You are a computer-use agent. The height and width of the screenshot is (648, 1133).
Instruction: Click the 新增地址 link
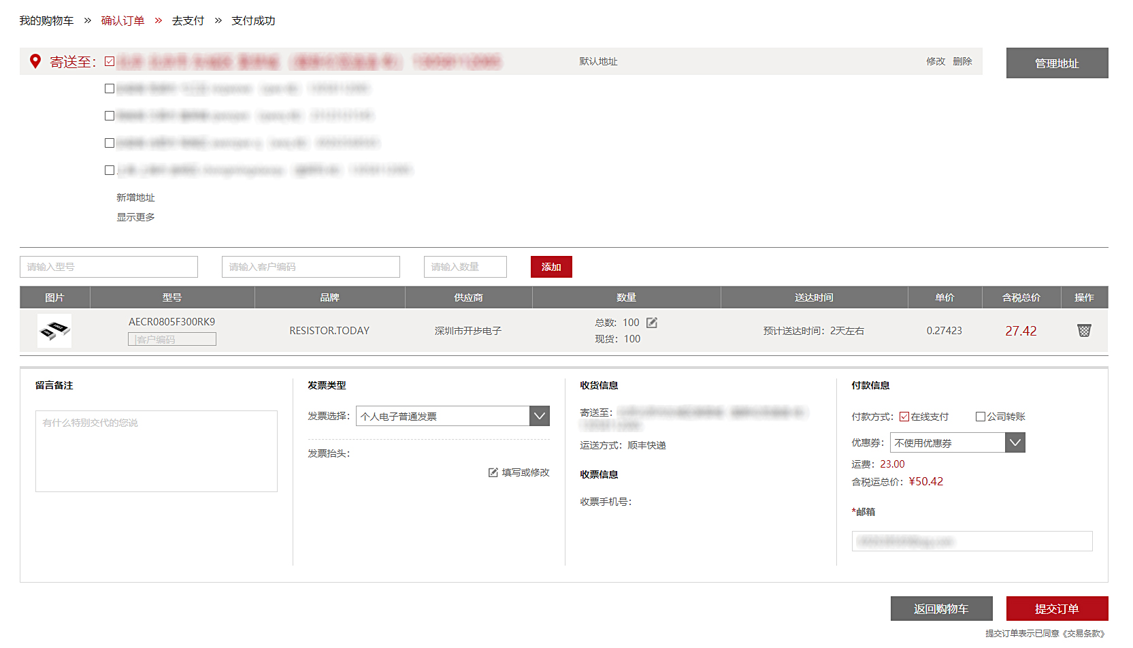coord(135,197)
